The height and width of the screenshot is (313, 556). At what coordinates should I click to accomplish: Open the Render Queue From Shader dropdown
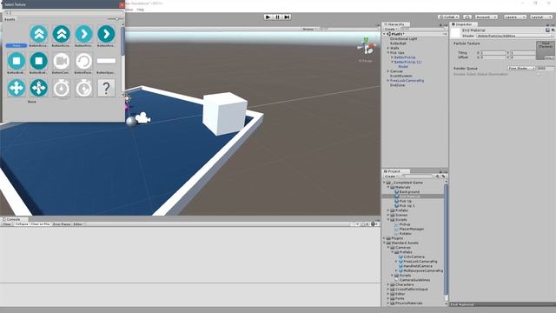pyautogui.click(x=521, y=68)
